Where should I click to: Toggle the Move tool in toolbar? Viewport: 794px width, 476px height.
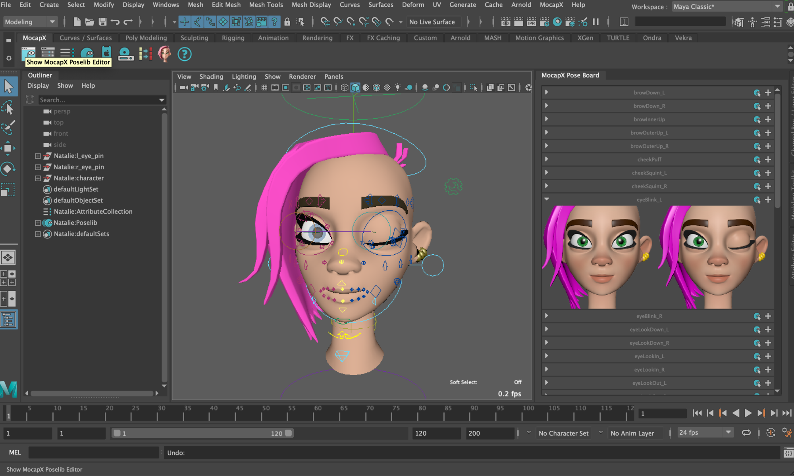click(8, 148)
